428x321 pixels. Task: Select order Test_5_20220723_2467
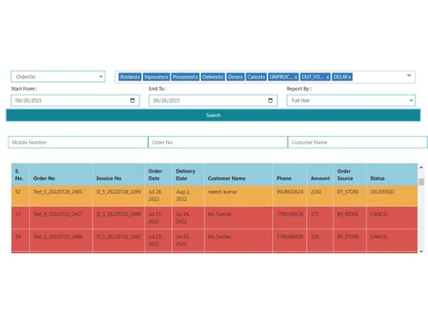[58, 214]
